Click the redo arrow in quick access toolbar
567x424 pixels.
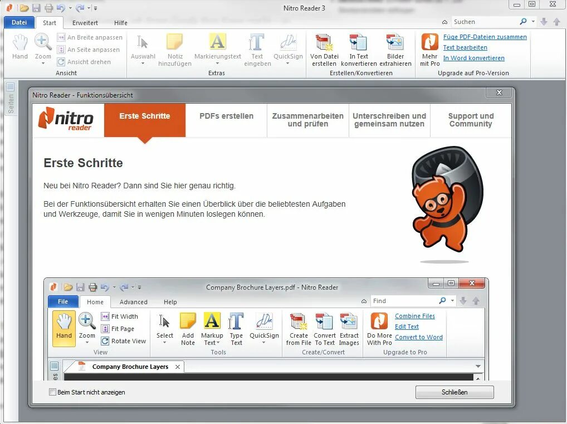tap(80, 8)
